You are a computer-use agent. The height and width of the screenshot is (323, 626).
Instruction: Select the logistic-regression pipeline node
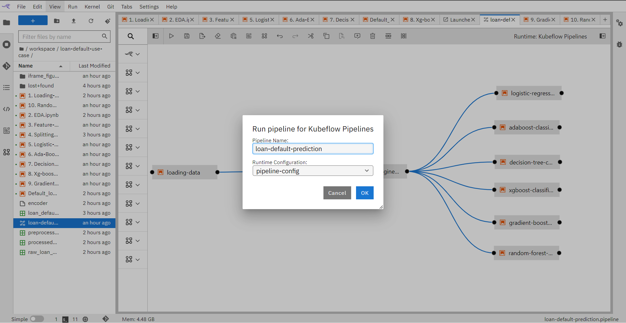529,93
